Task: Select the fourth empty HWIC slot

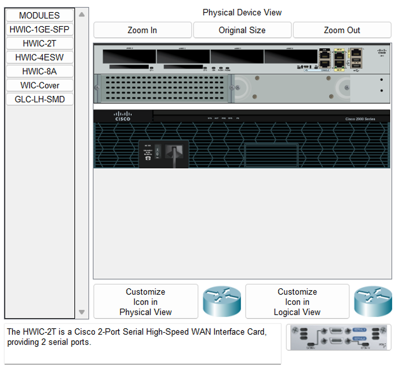Action: (x=291, y=56)
